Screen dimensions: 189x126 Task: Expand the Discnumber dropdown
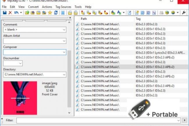[20, 63]
